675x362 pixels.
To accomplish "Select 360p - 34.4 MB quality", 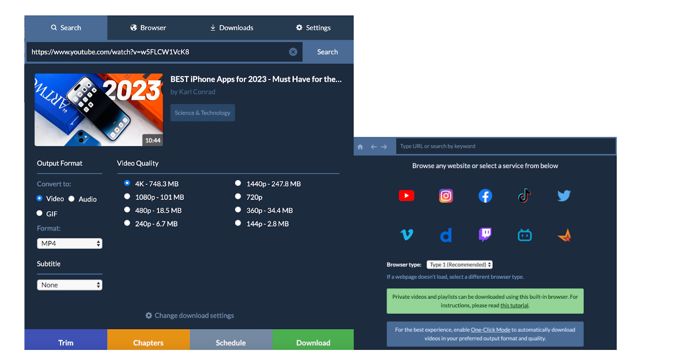I will (238, 210).
